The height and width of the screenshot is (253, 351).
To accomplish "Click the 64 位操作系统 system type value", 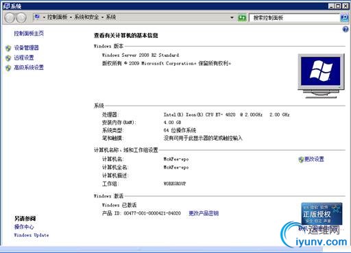I will pos(180,130).
